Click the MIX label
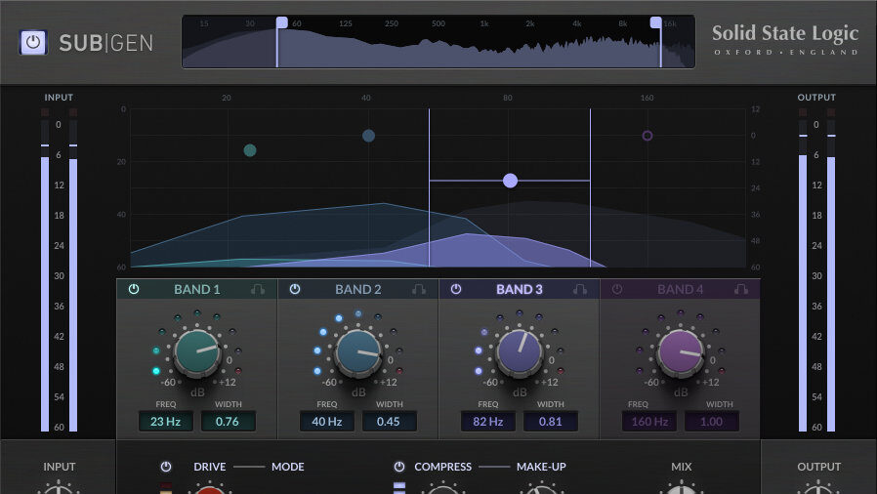877x494 pixels. tap(682, 467)
